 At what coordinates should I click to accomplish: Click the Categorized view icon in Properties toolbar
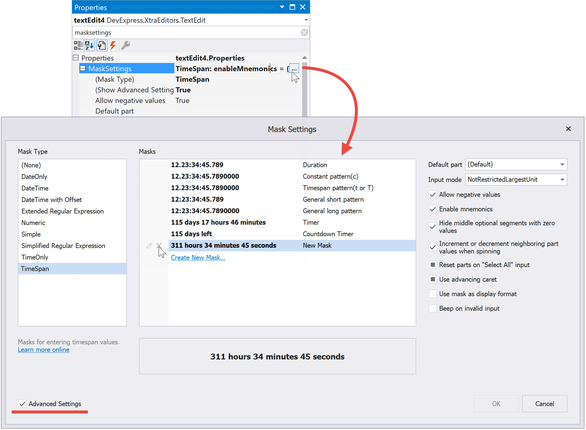click(78, 45)
